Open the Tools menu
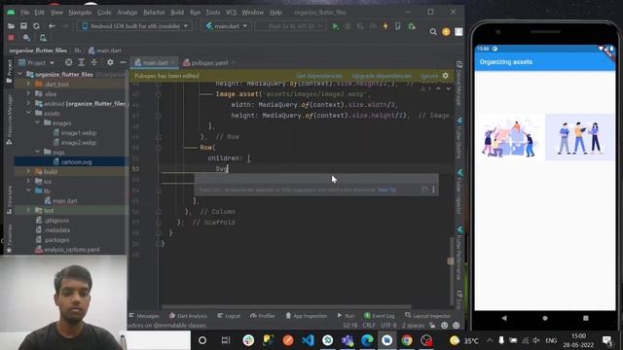Screen dimensions: 623x350 213,13
